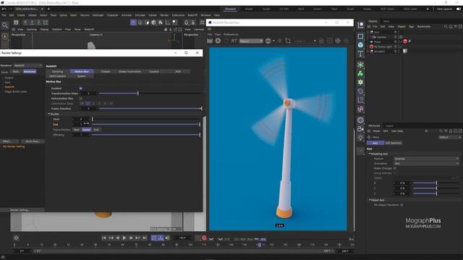The width and height of the screenshot is (463, 260).
Task: Select Basic mode in Render Settings
Action: tap(16, 71)
